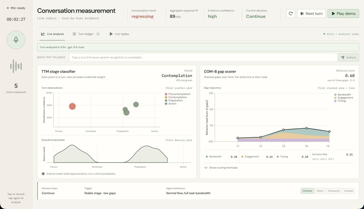Click the rightmost green Preparation scatter point

click(136, 104)
